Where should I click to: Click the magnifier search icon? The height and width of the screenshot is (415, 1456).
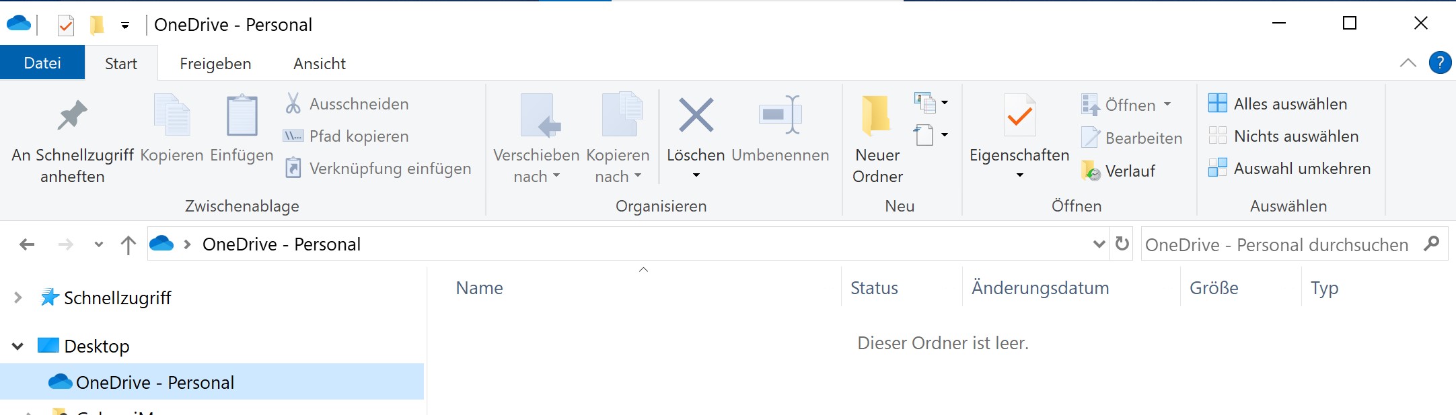tap(1431, 243)
